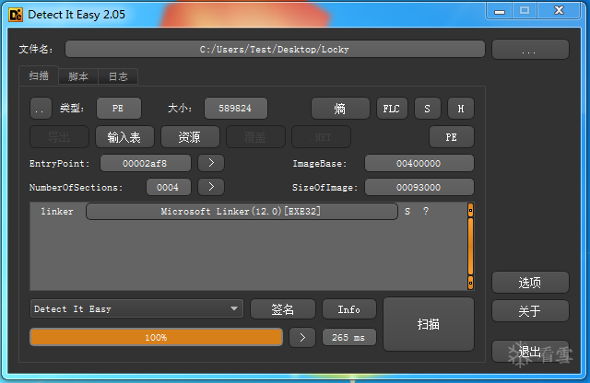
Task: Click the SizeOfImage value 00093000
Action: (419, 187)
